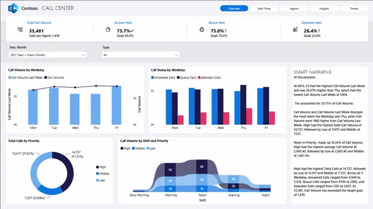The height and width of the screenshot is (209, 373).
Task: Switch to the Insights tab
Action: tap(324, 9)
